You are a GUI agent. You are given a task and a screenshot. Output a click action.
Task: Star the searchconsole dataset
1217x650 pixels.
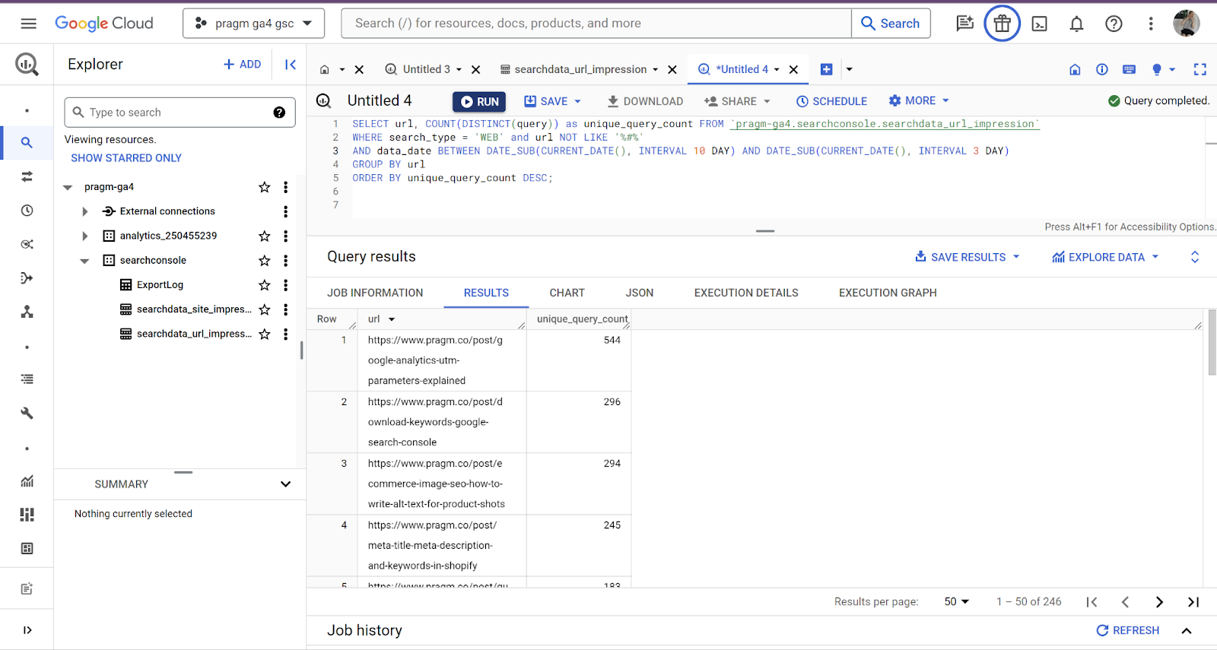point(265,261)
